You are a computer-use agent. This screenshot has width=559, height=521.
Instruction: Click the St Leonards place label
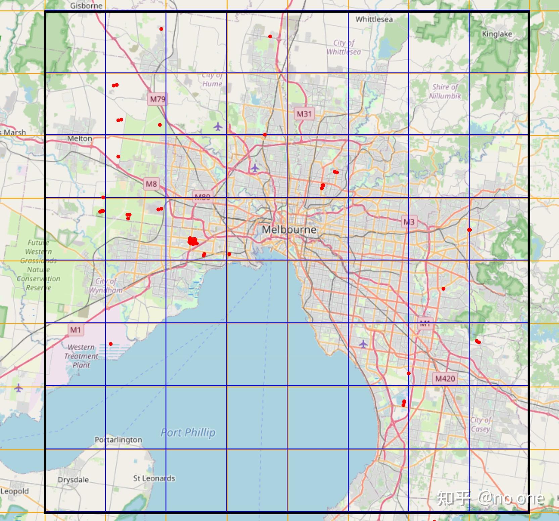pos(154,478)
